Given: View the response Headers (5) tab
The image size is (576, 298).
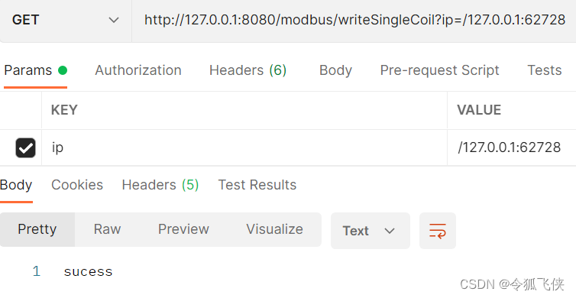Looking at the screenshot, I should point(160,185).
